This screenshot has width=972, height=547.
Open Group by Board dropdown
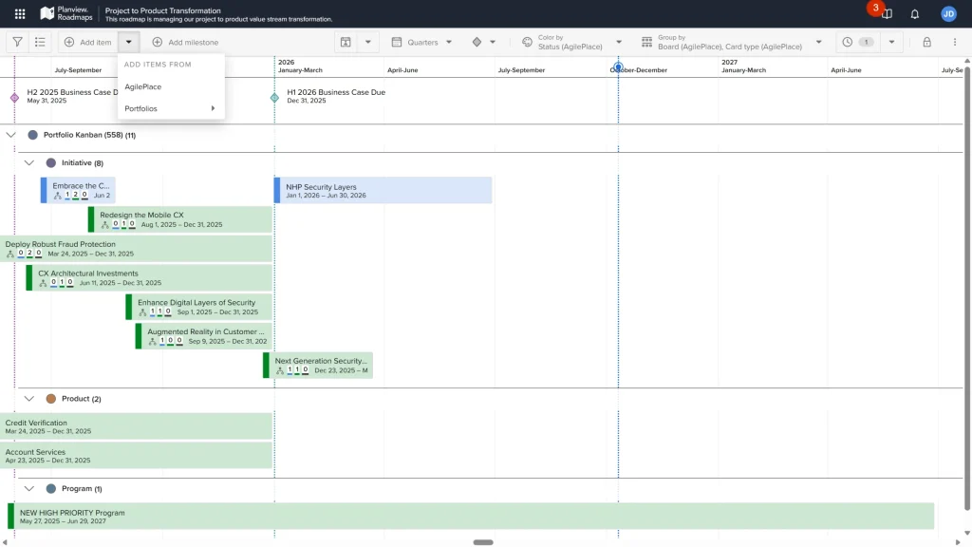[x=732, y=42]
